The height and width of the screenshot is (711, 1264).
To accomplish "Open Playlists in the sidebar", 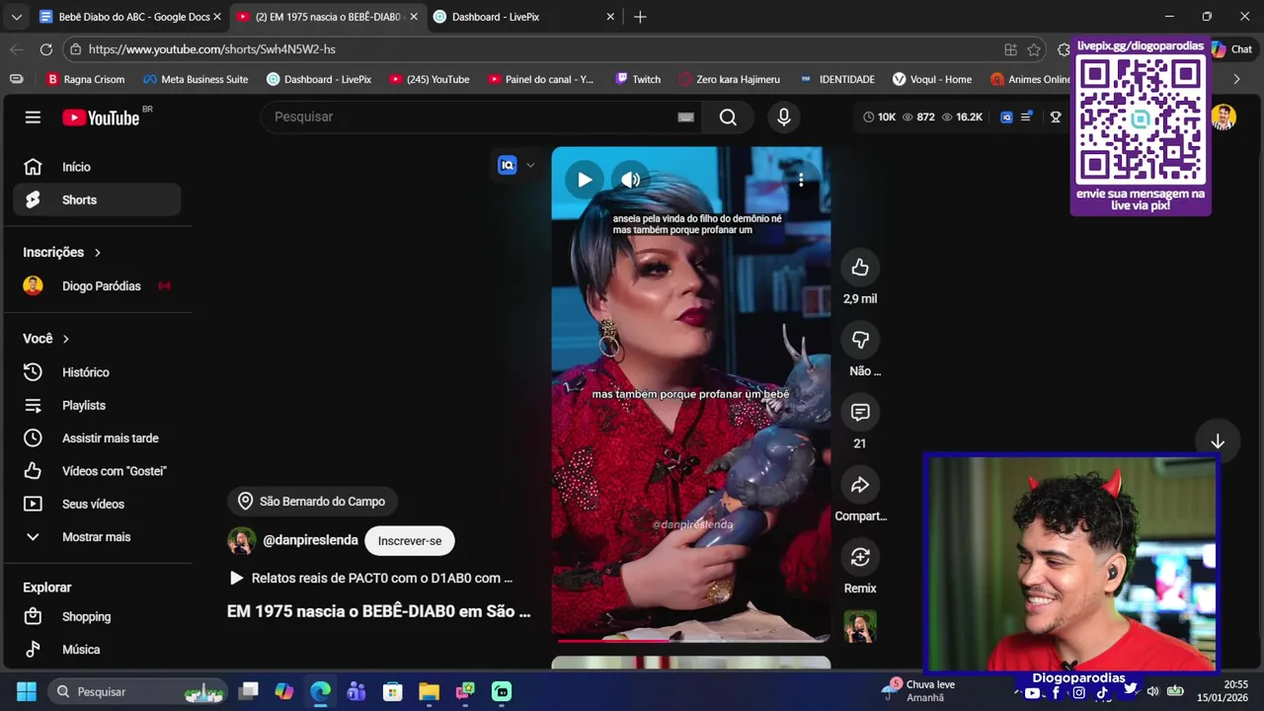I will pyautogui.click(x=97, y=406).
